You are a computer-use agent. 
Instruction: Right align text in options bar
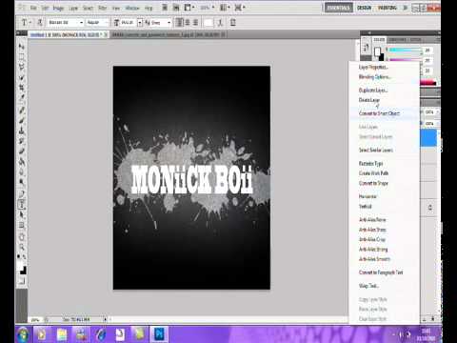coord(196,22)
